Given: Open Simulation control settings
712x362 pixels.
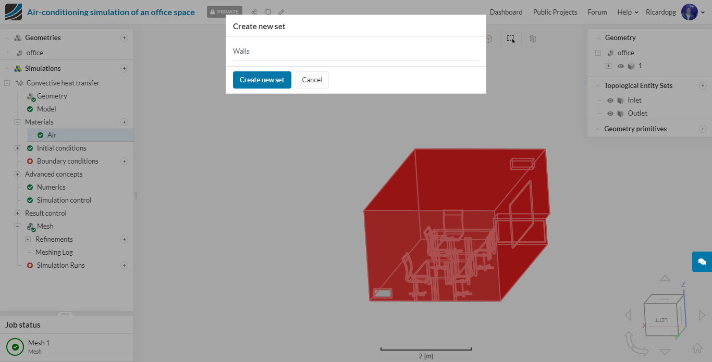Looking at the screenshot, I should point(64,200).
